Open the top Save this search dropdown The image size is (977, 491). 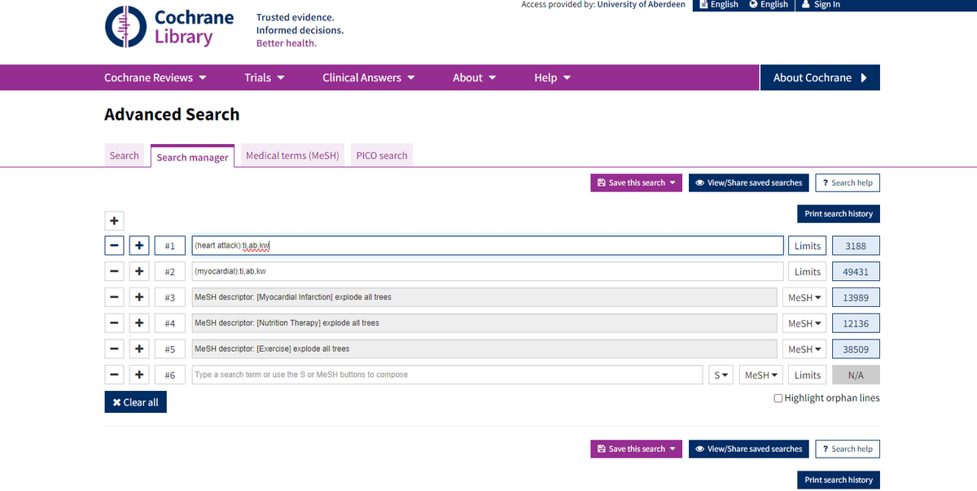click(x=636, y=183)
